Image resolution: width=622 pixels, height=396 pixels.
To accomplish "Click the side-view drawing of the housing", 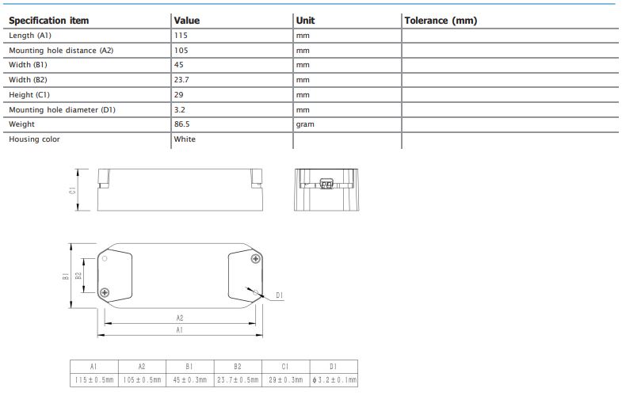I will [180, 190].
